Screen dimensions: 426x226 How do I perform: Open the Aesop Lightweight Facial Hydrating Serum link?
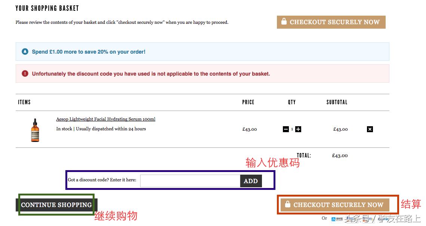[x=106, y=119]
